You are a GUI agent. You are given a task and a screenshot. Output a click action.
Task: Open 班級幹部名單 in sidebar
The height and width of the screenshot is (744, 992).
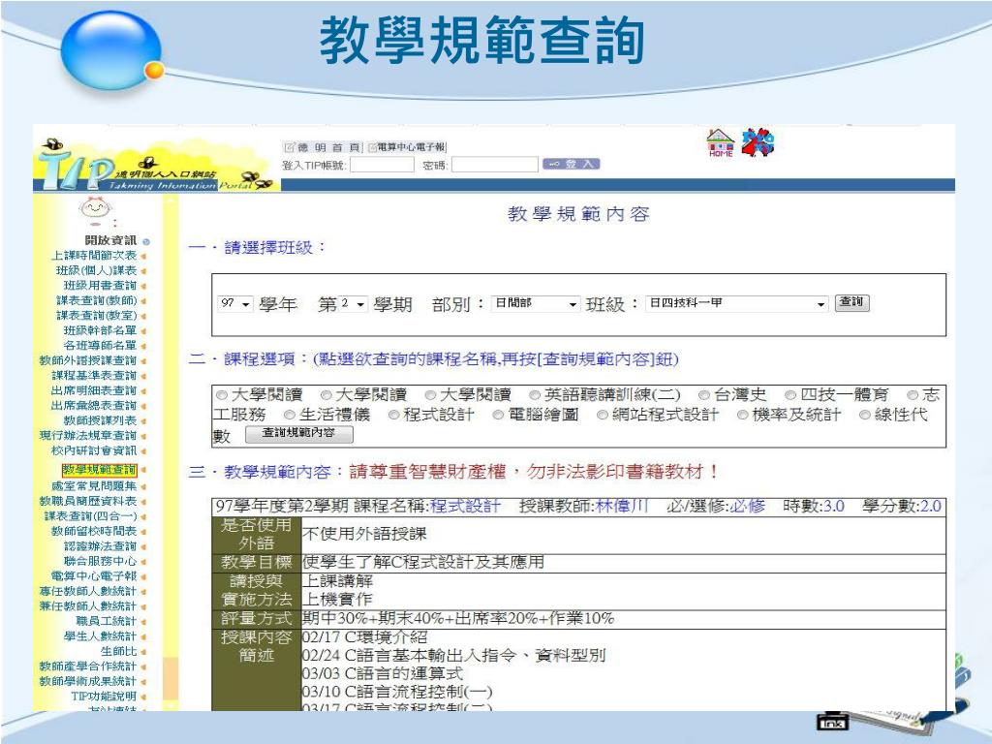(100, 331)
